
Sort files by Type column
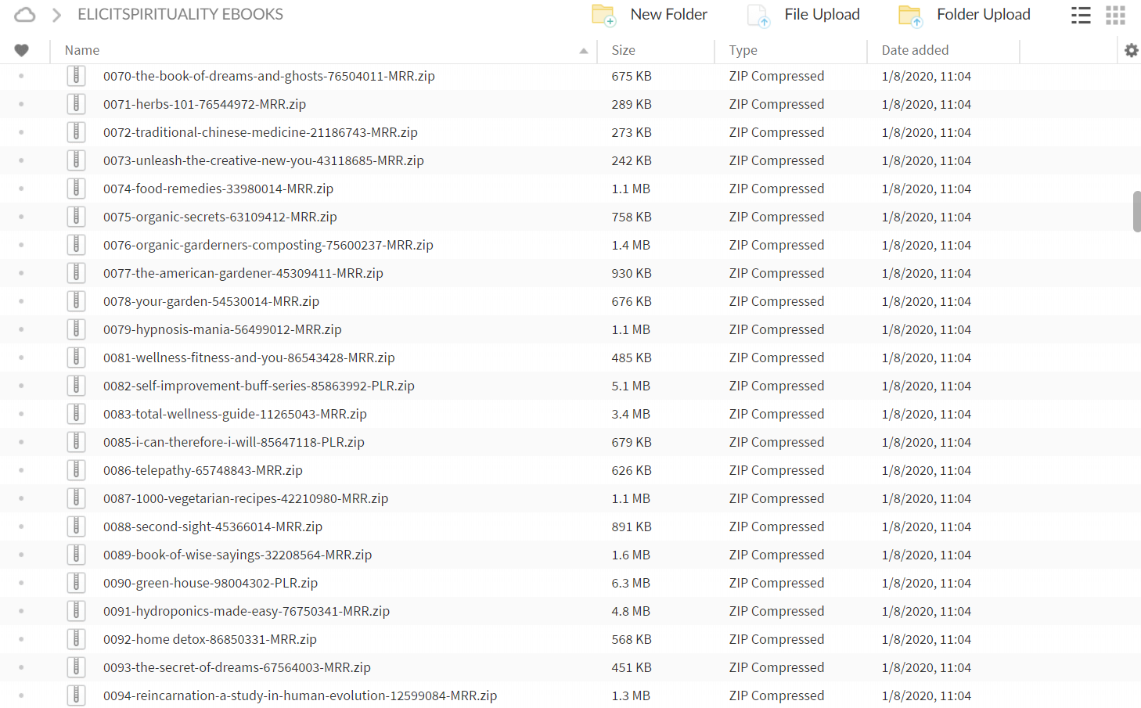[743, 50]
